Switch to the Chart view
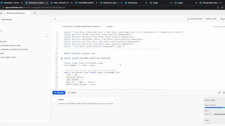225x126 pixels. 72,93
